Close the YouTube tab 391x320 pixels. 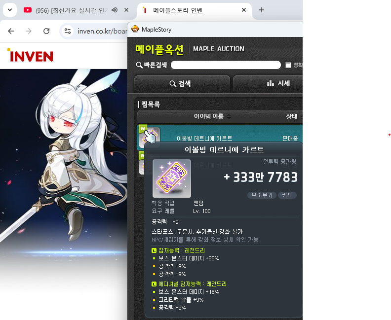click(126, 10)
